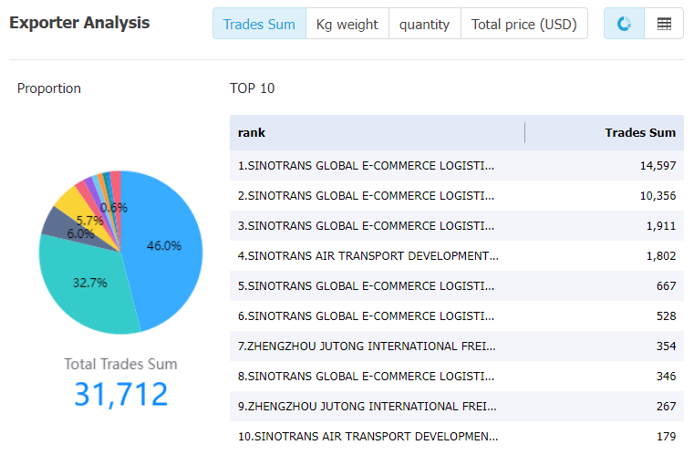Select the Kg weight tab
The width and height of the screenshot is (694, 455).
[347, 24]
